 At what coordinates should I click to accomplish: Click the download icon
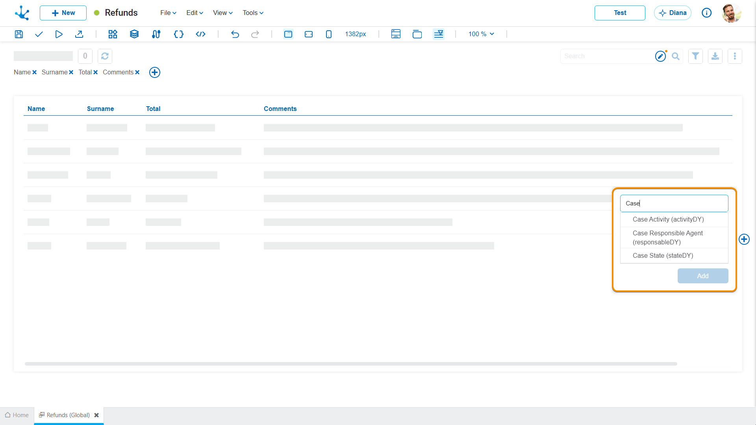(x=715, y=56)
